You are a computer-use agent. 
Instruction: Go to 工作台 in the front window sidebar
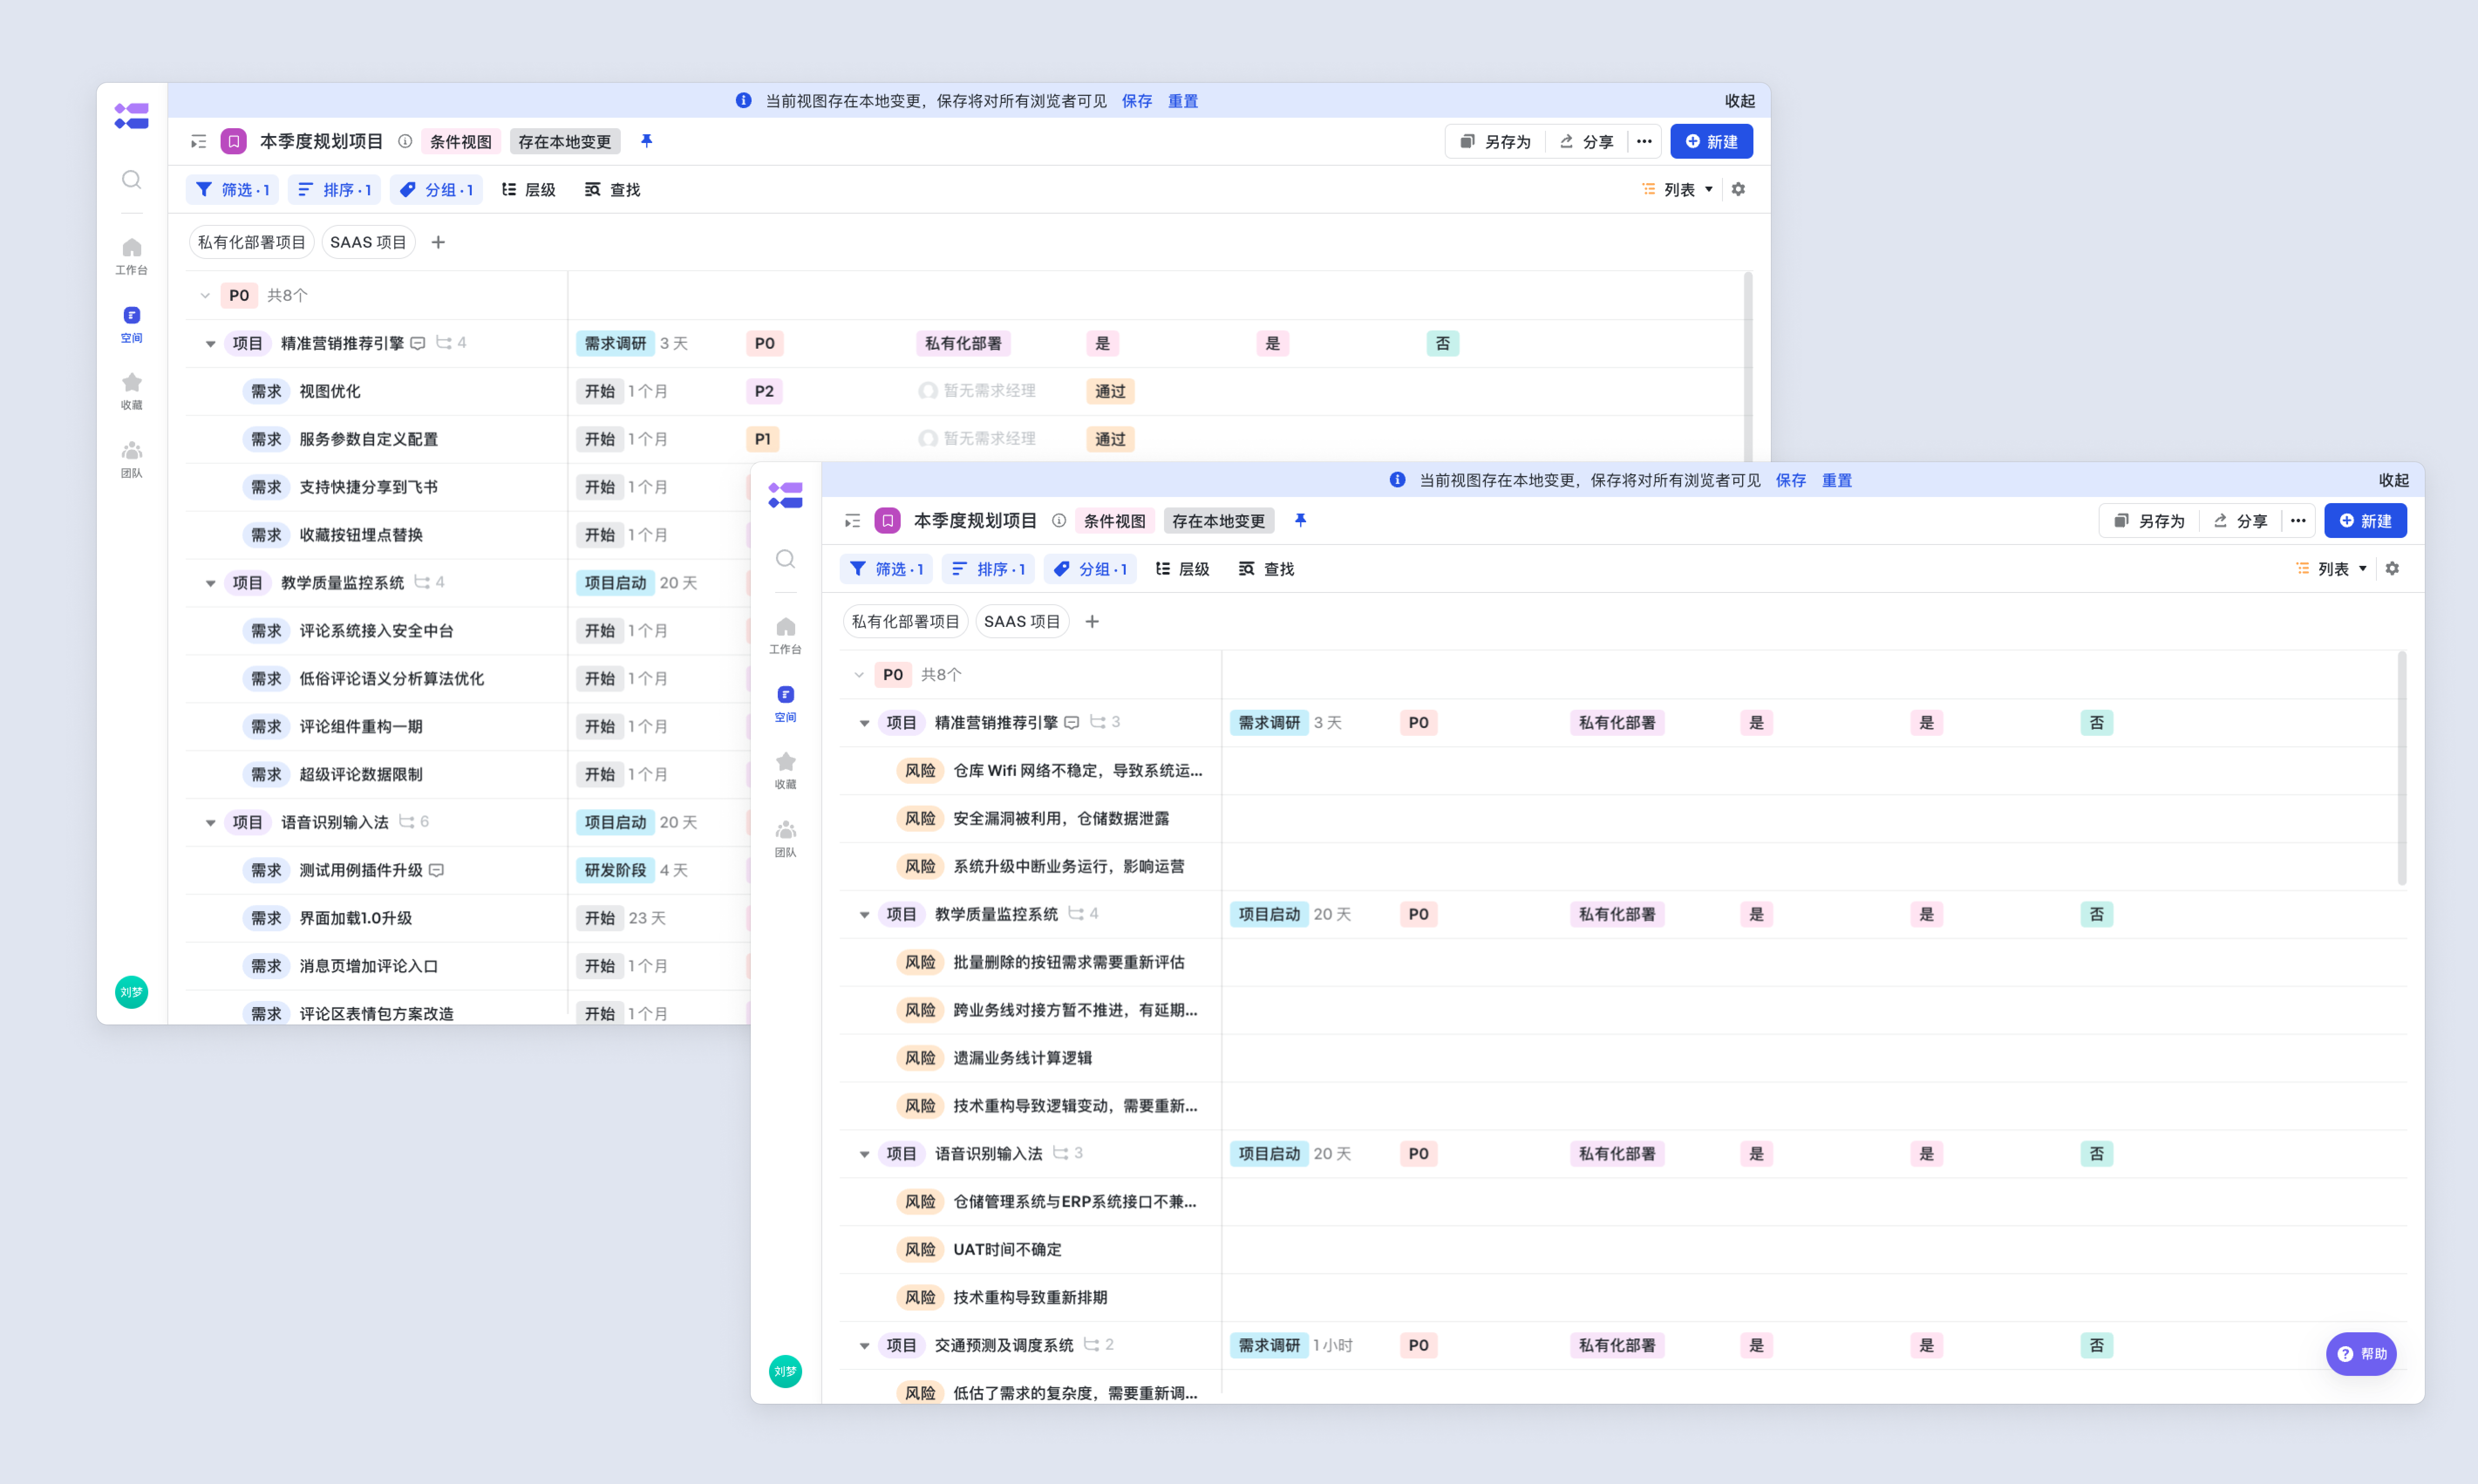pyautogui.click(x=785, y=635)
